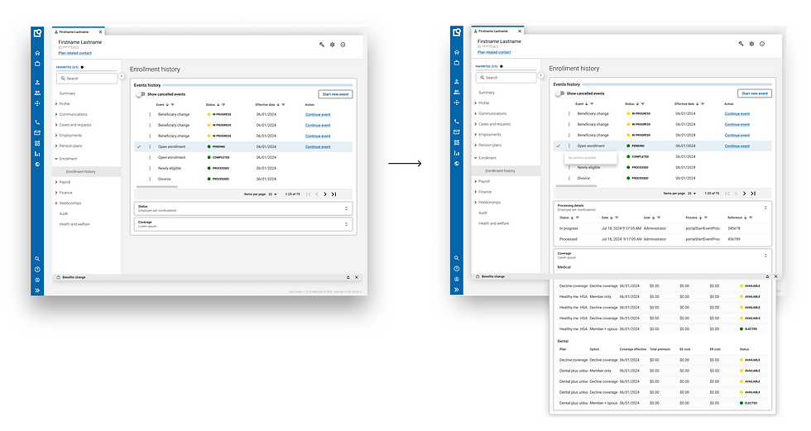Click the info icon in left window header
Screen dimensions: 811x431
tap(343, 45)
